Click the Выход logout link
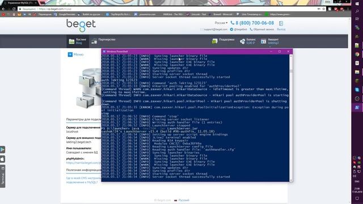This screenshot has width=363, height=204. [281, 29]
